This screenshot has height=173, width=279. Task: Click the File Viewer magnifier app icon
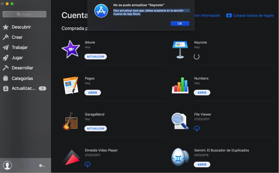pyautogui.click(x=180, y=121)
